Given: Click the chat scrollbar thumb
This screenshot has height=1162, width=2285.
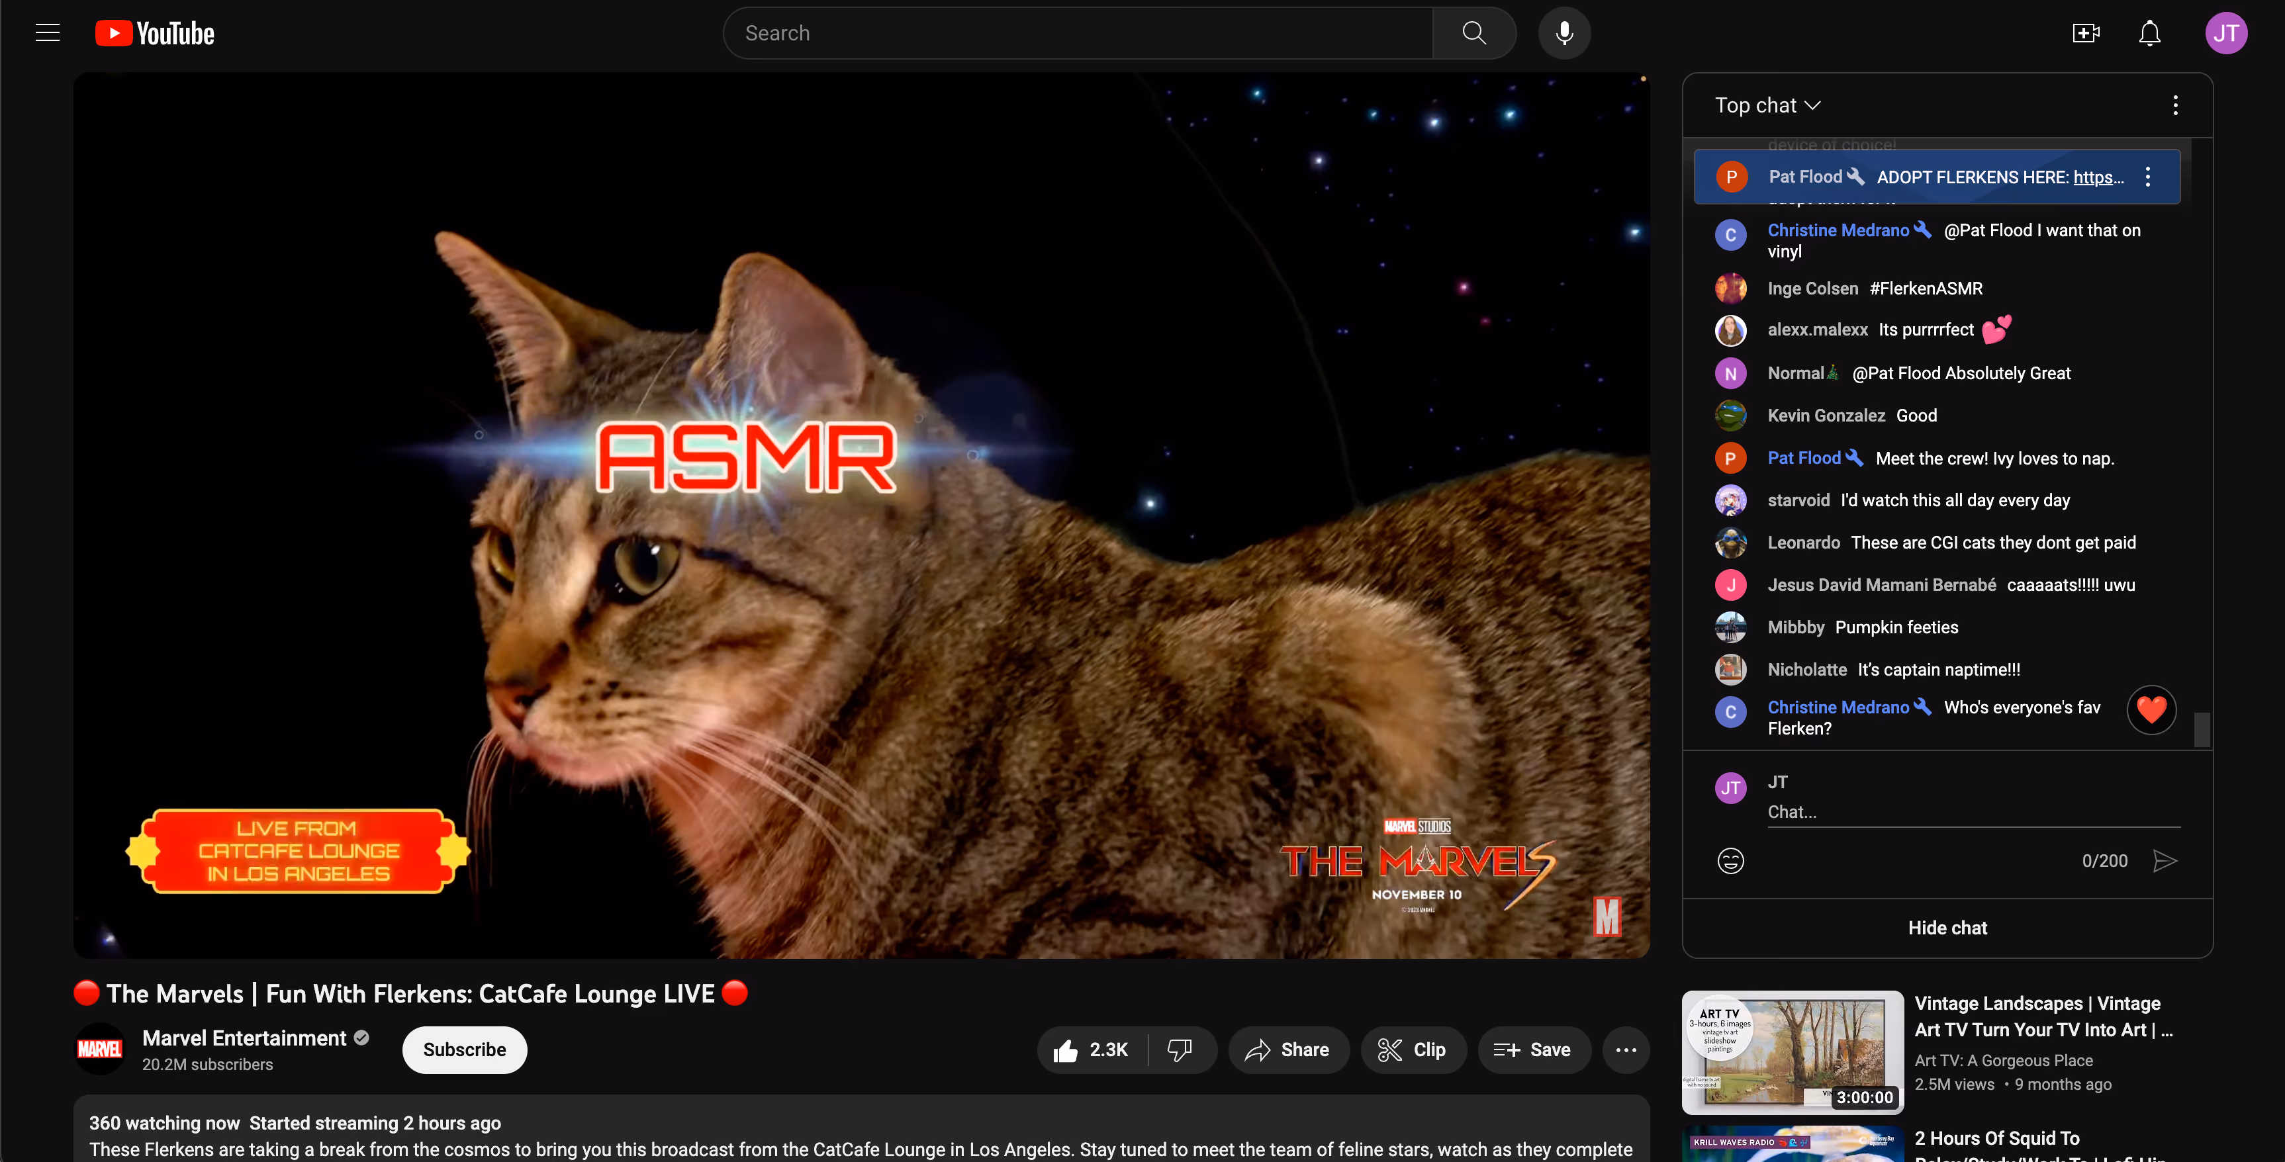Looking at the screenshot, I should tap(2202, 730).
